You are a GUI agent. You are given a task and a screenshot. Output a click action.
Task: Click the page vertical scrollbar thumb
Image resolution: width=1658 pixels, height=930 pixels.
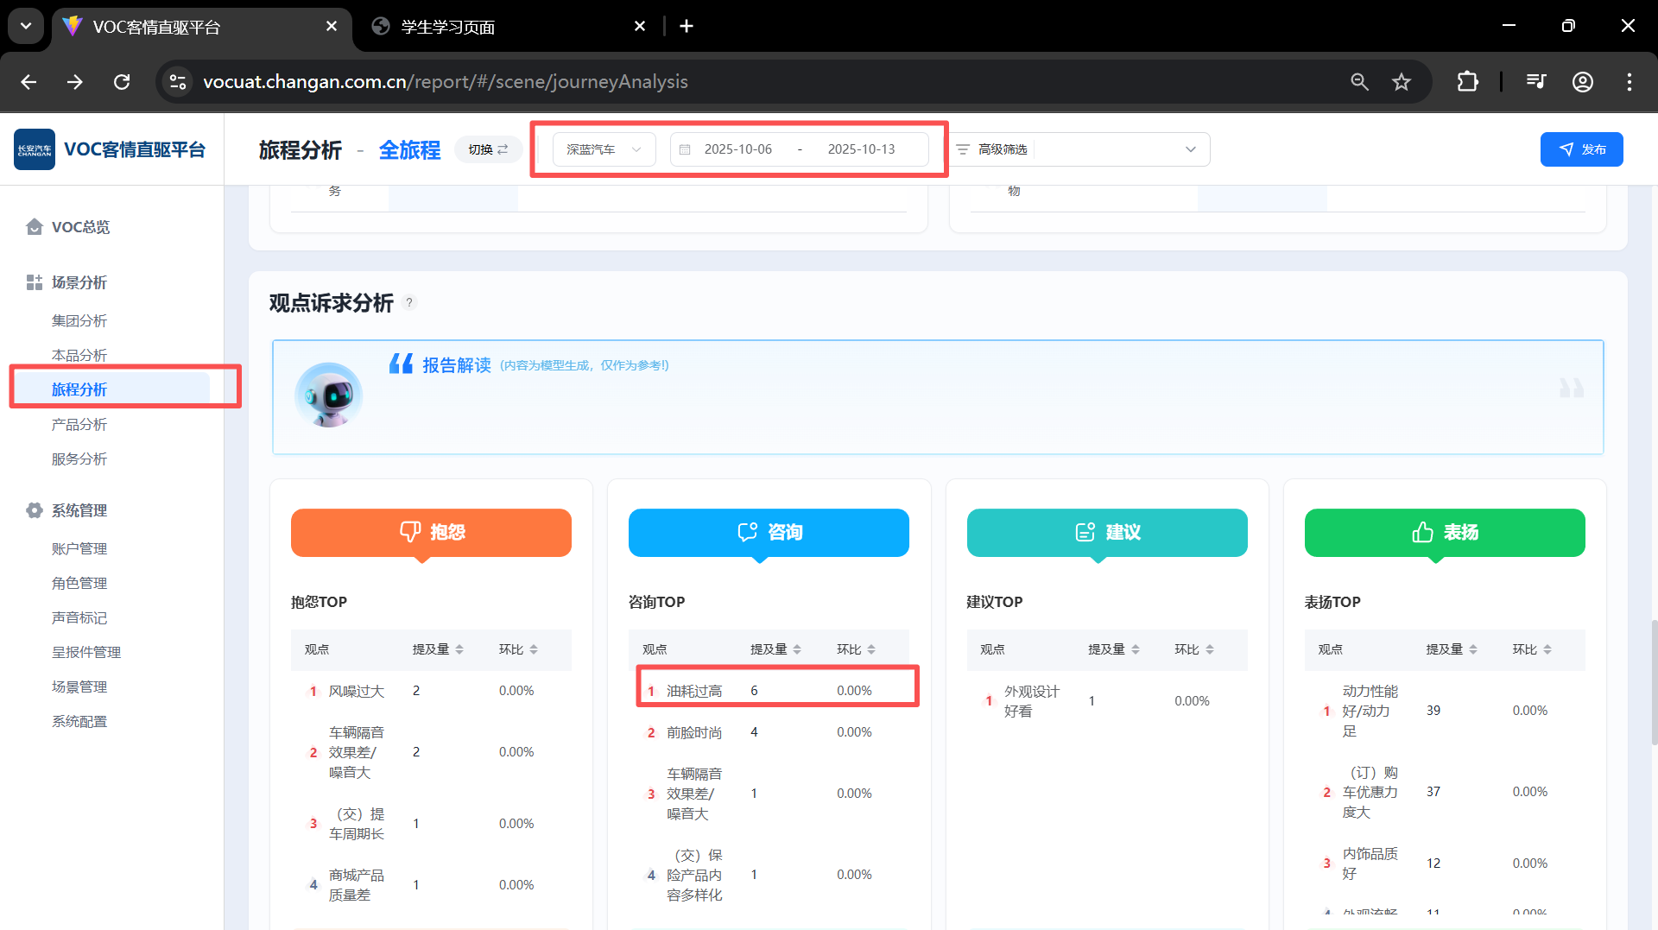coord(1653,682)
